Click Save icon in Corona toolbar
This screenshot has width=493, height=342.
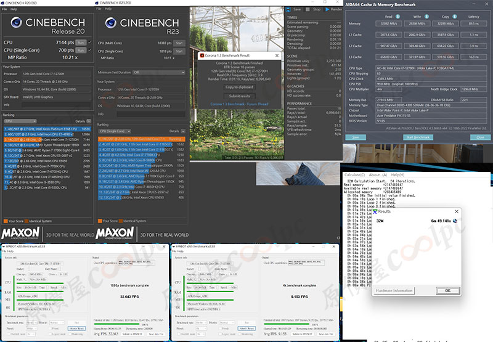tap(288, 9)
